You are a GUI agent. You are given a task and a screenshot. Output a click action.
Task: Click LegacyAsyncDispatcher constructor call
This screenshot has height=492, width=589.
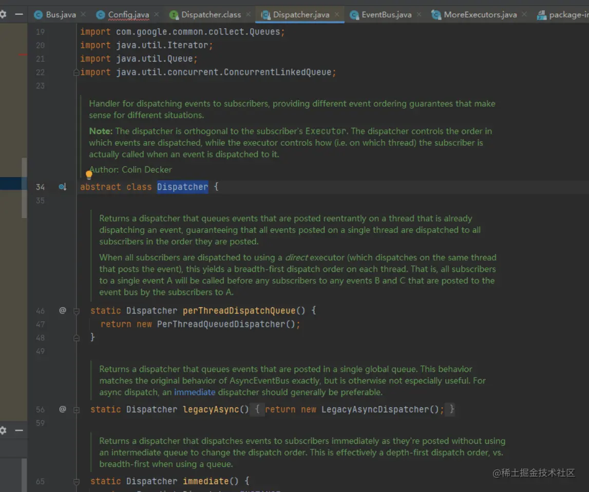[375, 409]
